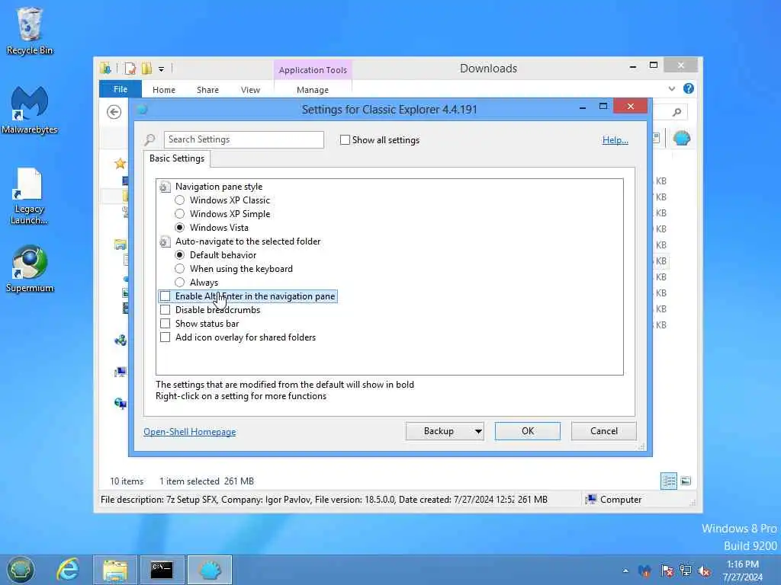Enable Show all settings checkbox
The height and width of the screenshot is (585, 781).
click(345, 140)
